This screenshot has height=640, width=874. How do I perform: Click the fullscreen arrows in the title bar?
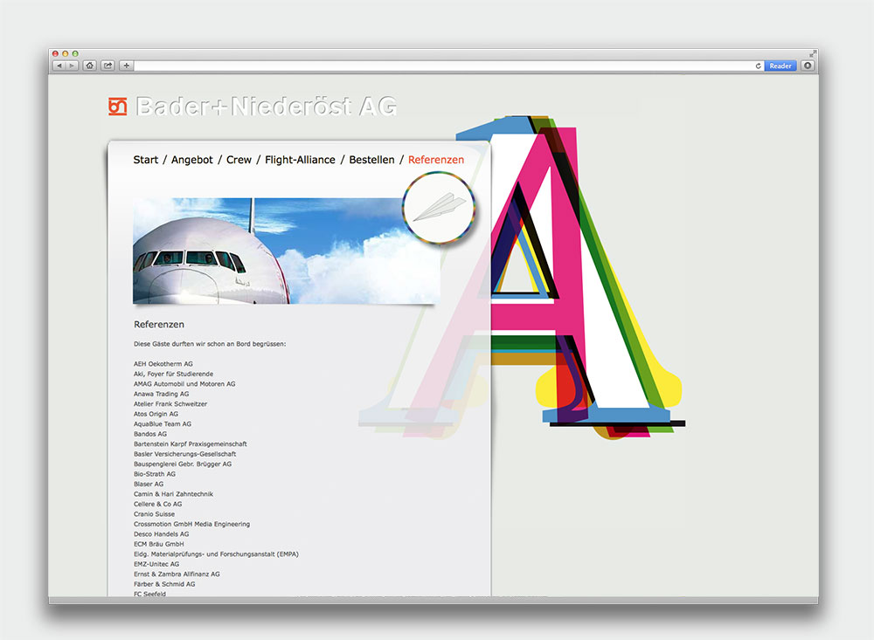813,53
